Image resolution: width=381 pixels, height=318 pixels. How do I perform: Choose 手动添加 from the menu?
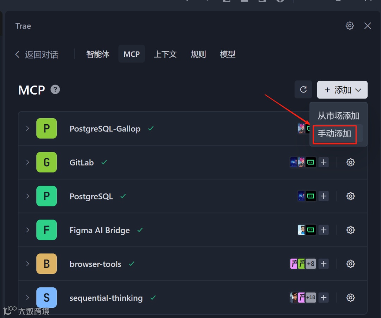334,134
